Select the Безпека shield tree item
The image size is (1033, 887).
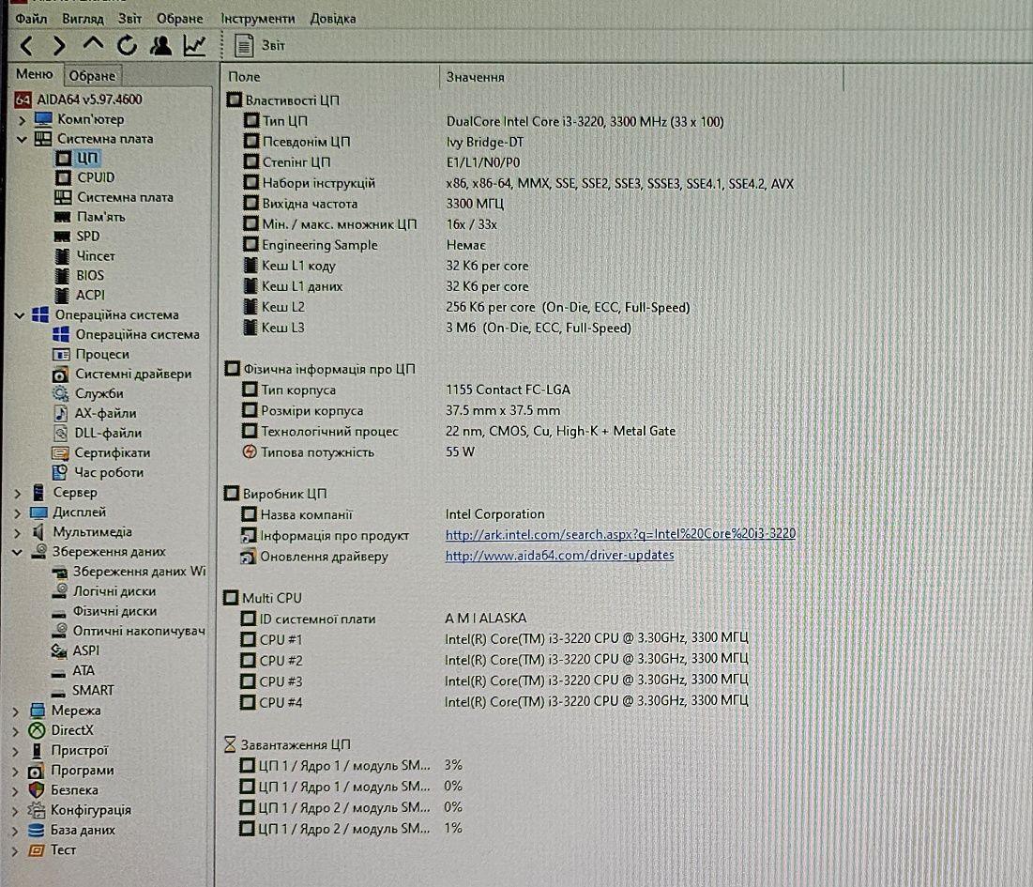63,790
